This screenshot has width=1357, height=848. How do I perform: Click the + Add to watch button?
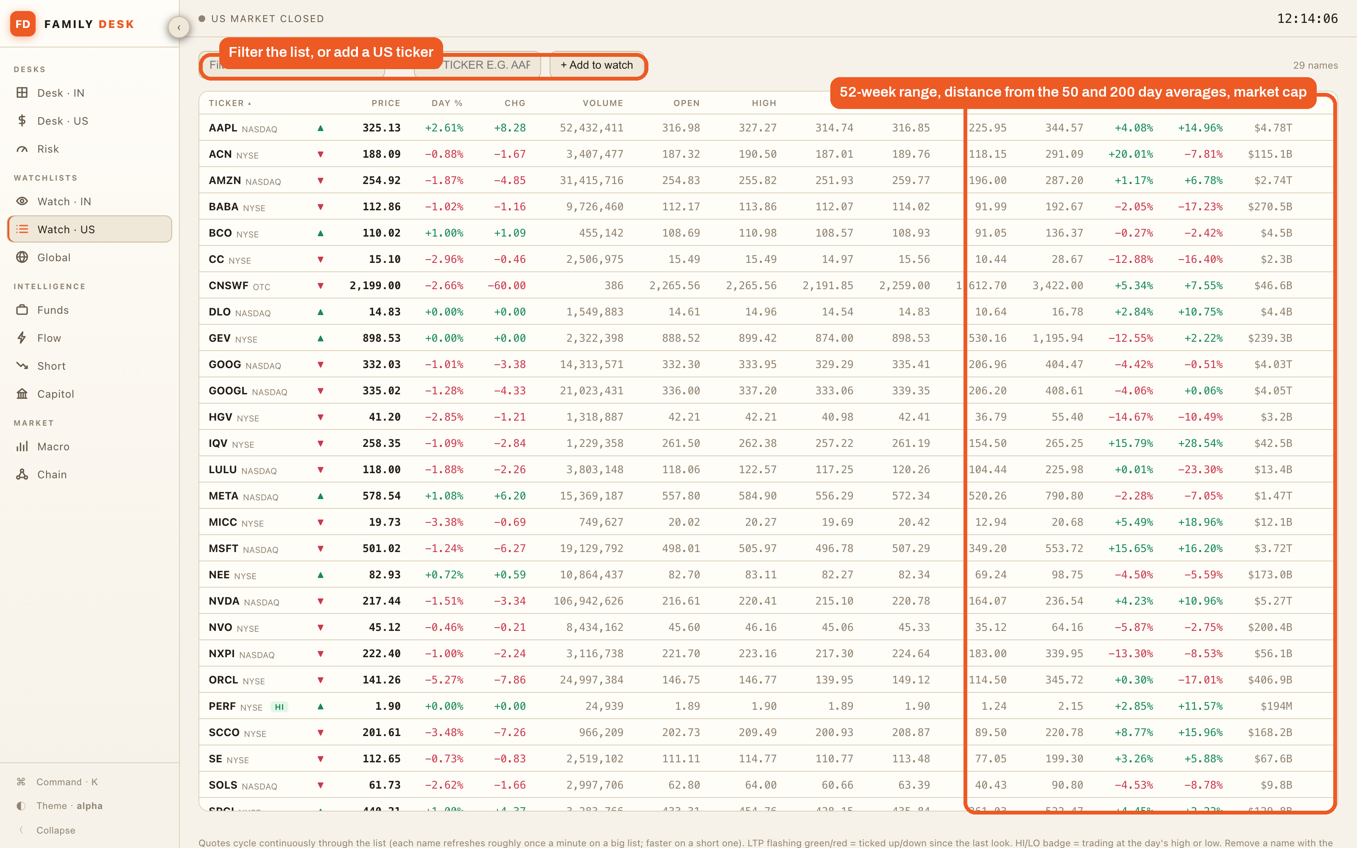[597, 65]
